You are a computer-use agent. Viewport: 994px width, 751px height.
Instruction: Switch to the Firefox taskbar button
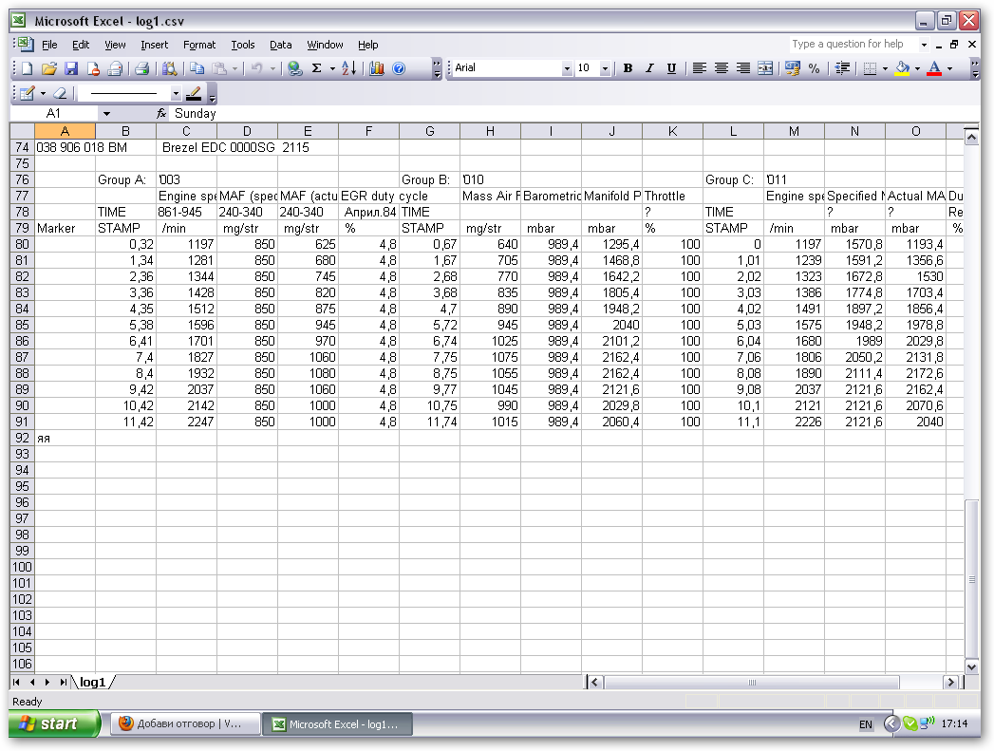click(180, 723)
